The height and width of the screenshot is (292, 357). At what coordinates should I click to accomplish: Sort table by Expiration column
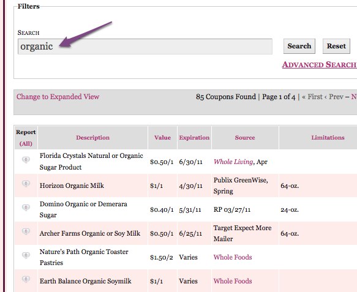[x=194, y=138]
